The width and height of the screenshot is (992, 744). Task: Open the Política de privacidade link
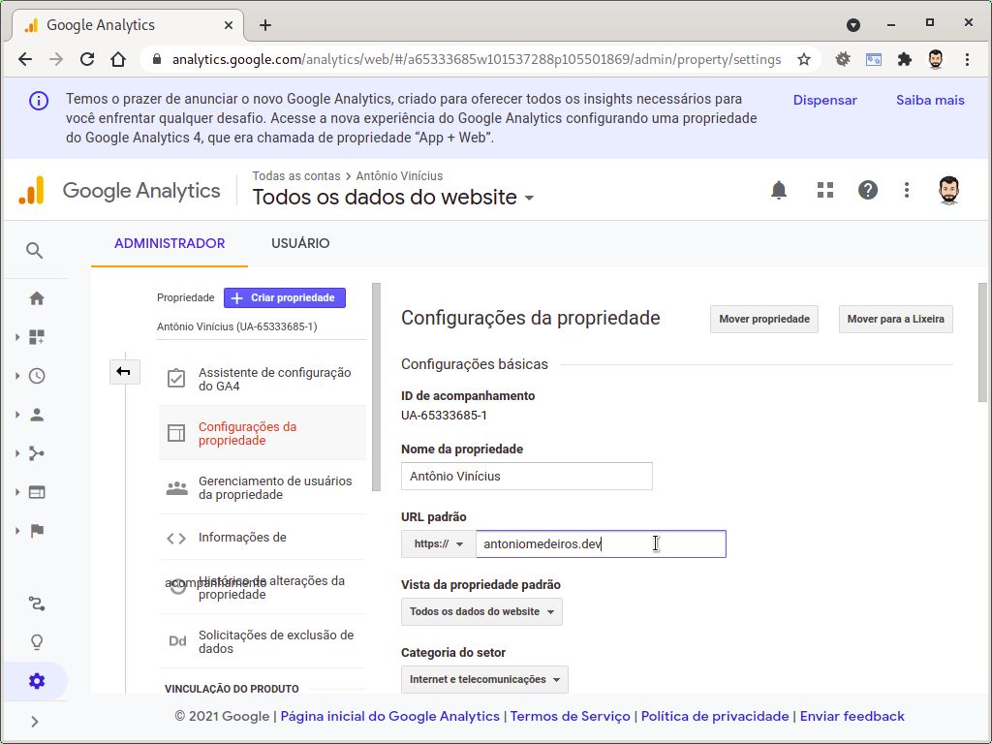715,716
